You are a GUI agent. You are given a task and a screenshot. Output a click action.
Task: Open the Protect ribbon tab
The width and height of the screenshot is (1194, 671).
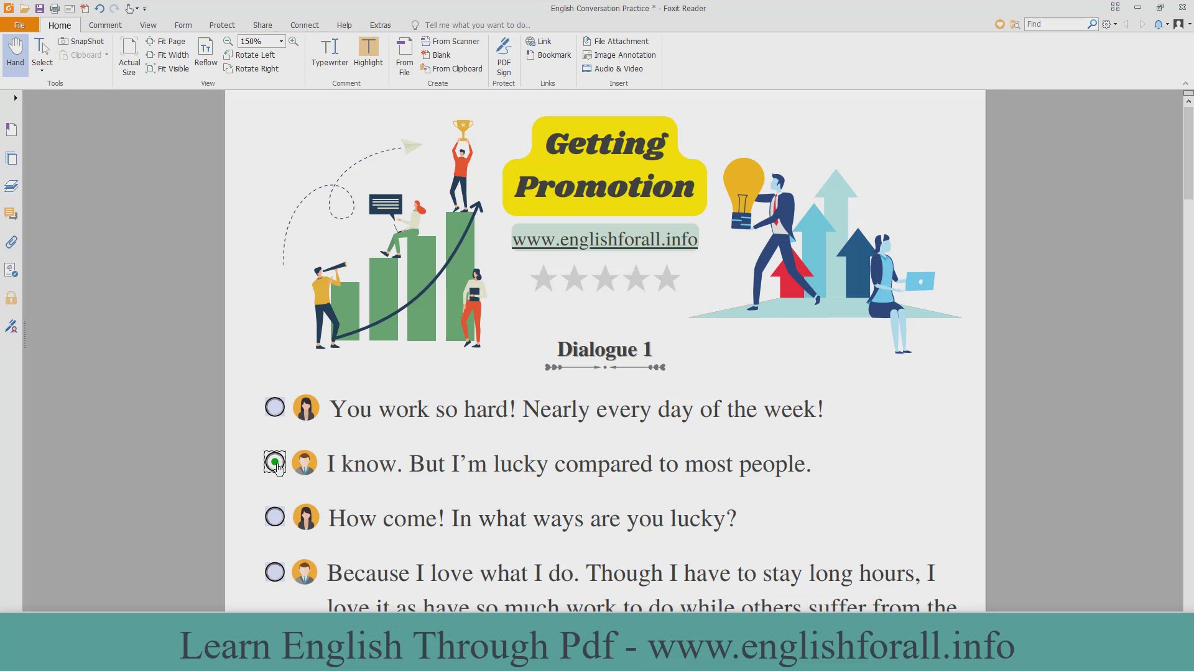coord(222,25)
